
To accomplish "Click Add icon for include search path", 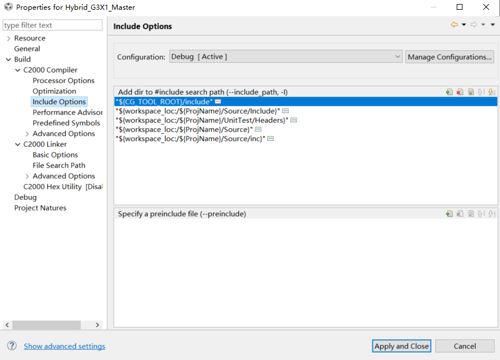I will pos(449,92).
